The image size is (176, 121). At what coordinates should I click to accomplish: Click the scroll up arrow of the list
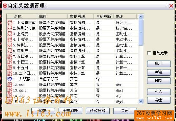(141, 17)
